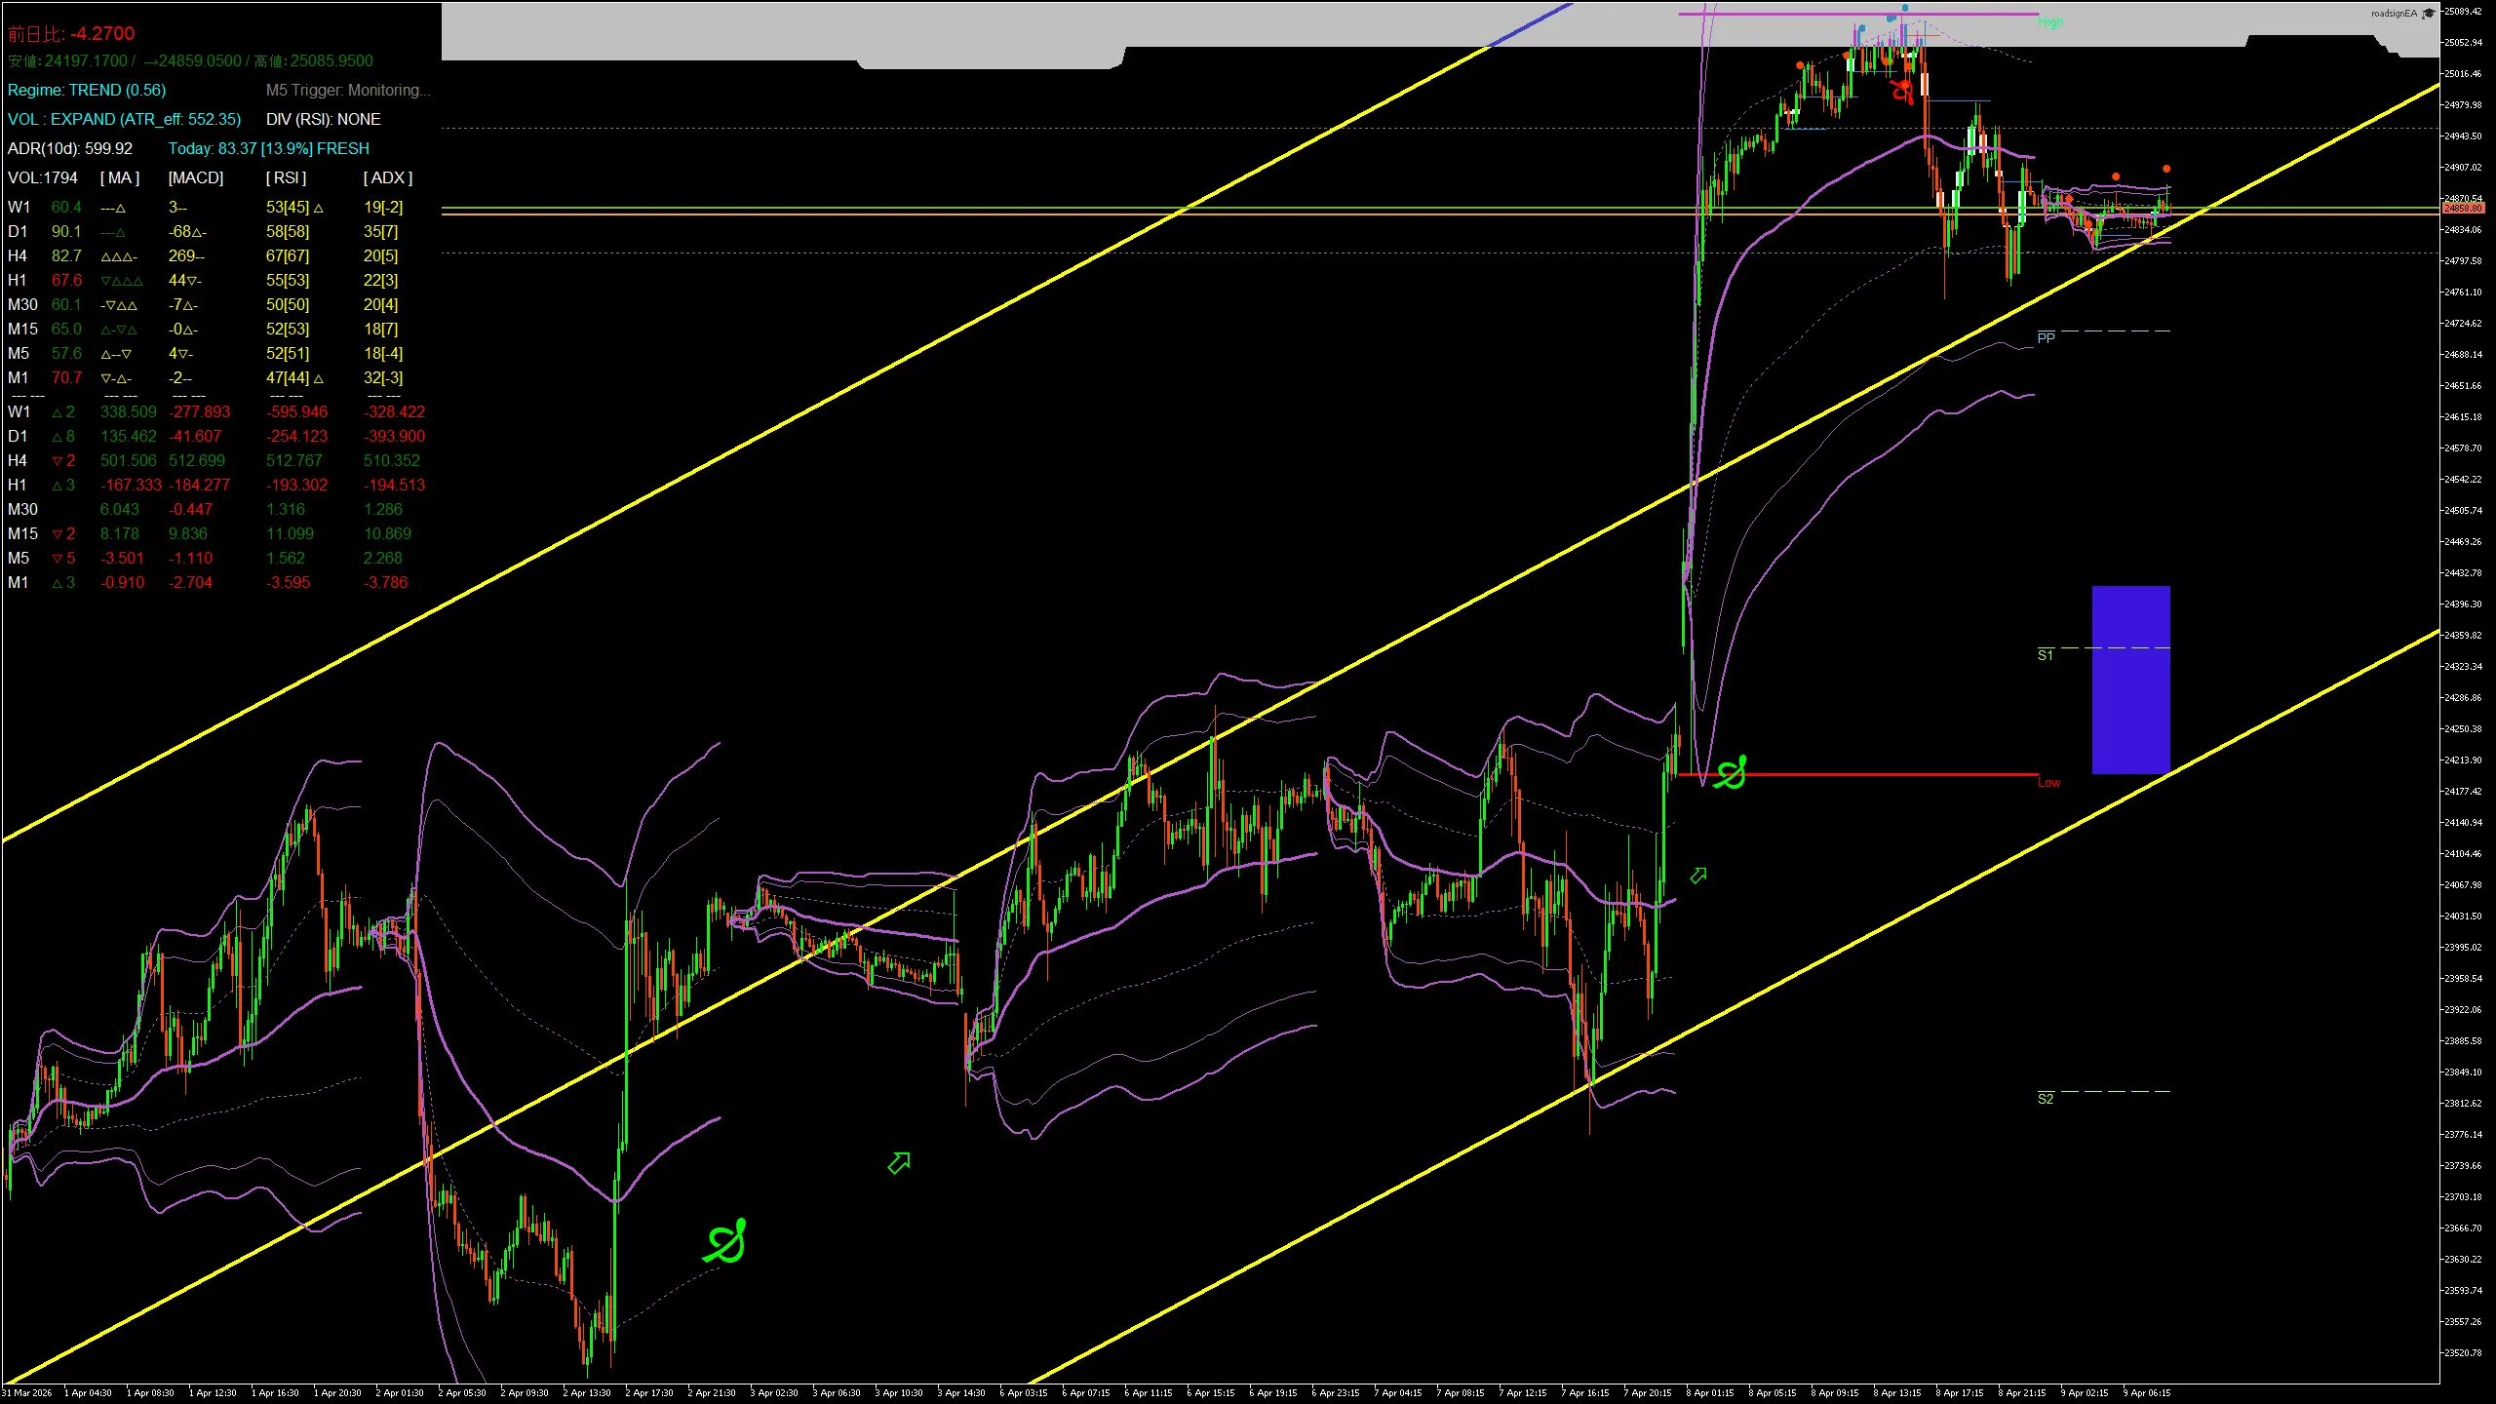This screenshot has height=1404, width=2496.
Task: Click the PP pivot level label
Action: (2046, 337)
